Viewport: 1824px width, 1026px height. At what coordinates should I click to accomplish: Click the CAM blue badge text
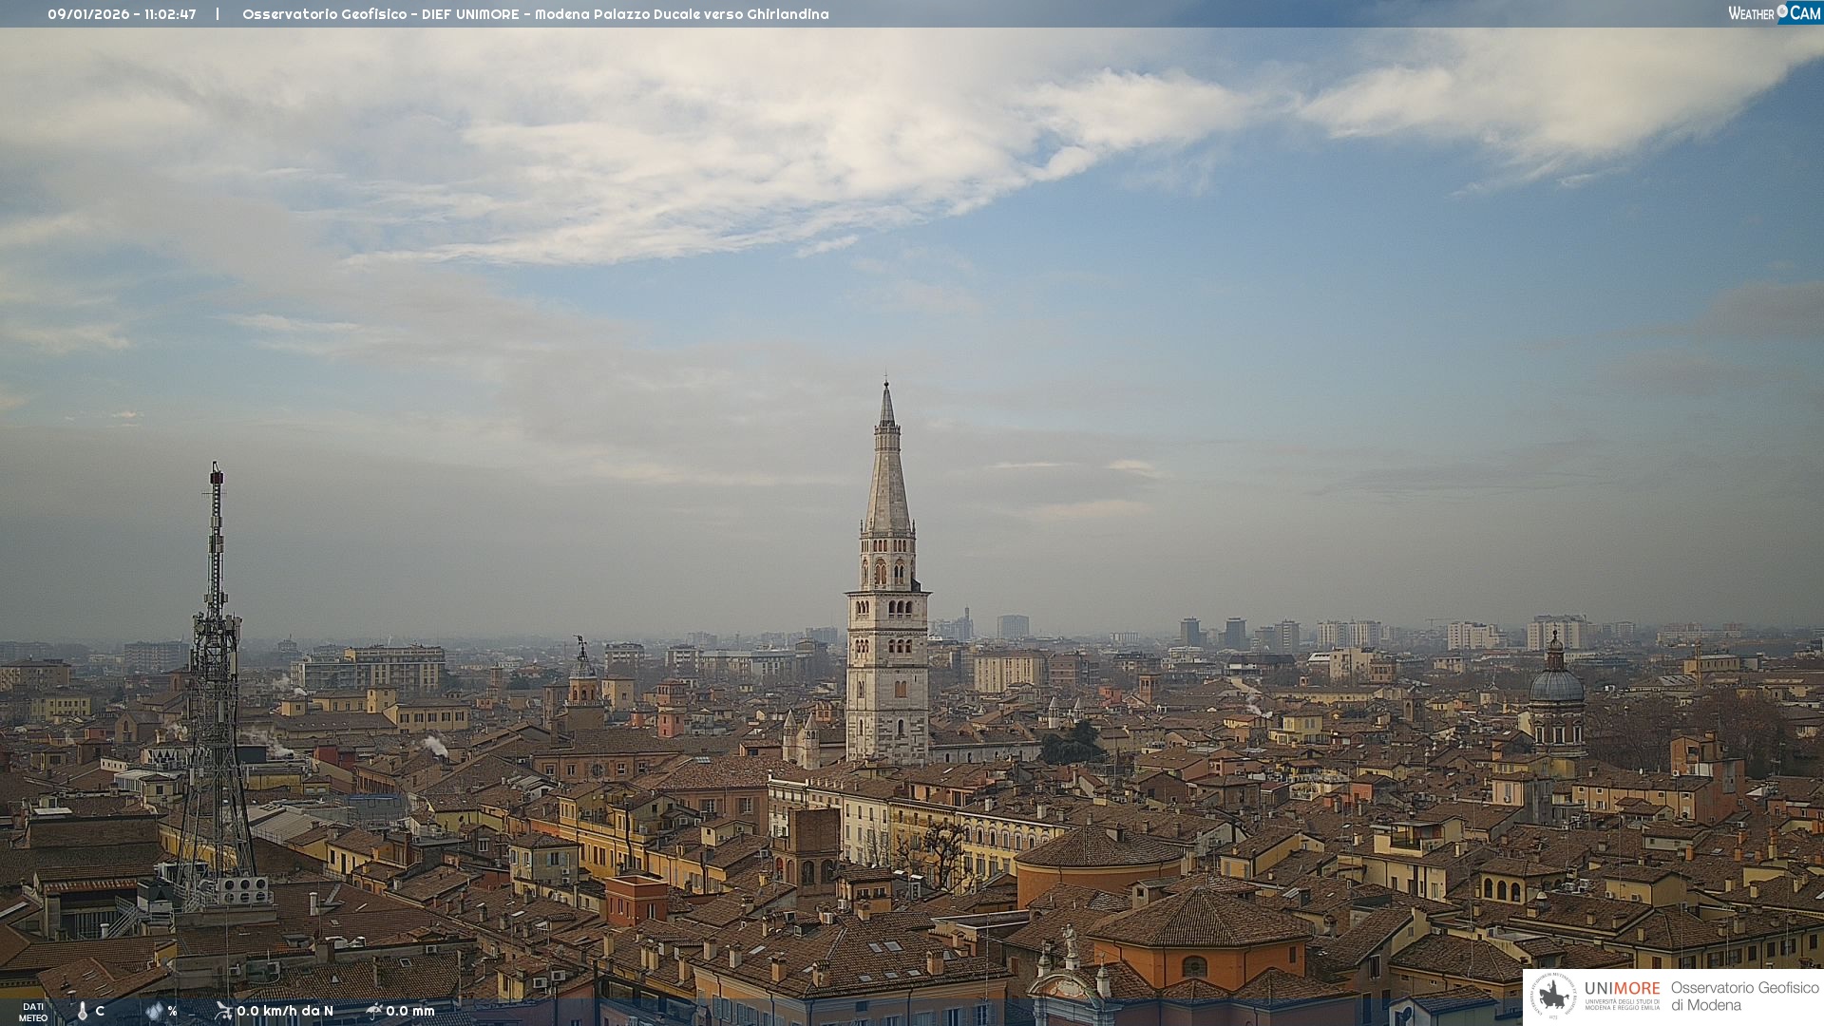click(1805, 13)
